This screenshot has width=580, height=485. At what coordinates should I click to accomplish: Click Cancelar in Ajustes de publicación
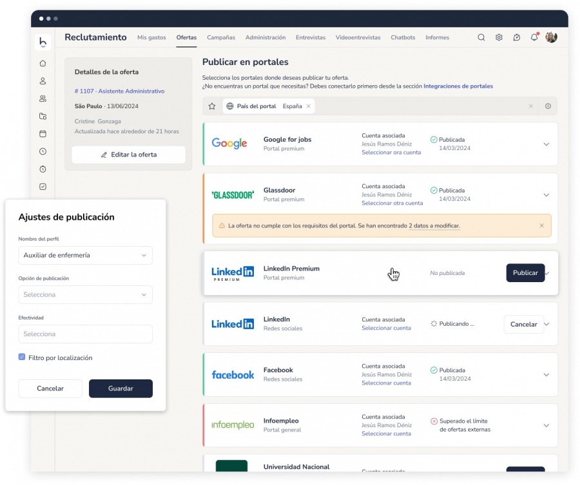click(x=50, y=388)
